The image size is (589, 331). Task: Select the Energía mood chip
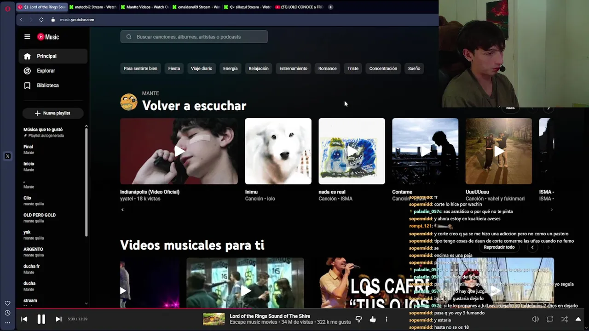(x=230, y=68)
